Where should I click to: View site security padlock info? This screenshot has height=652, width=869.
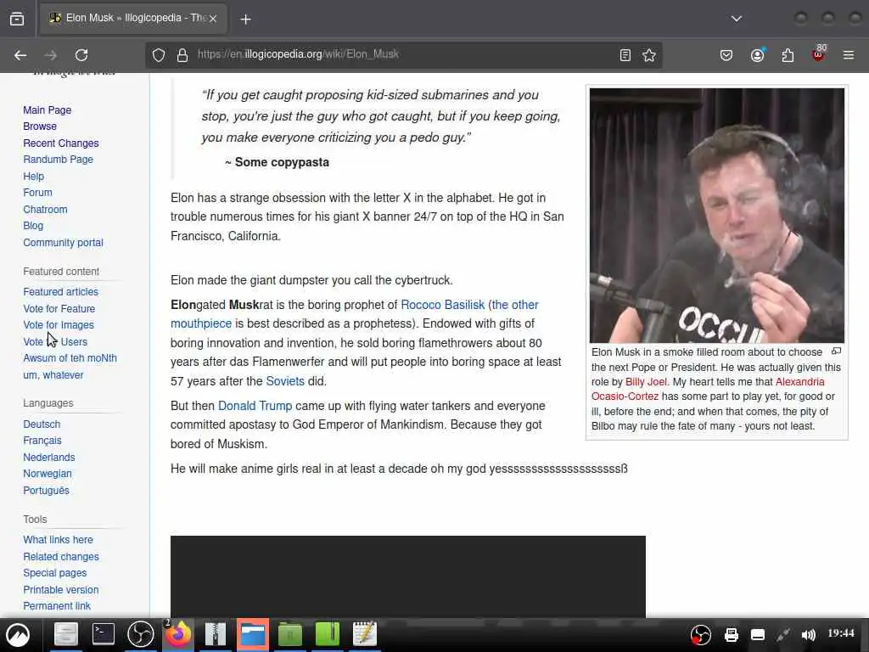(182, 55)
